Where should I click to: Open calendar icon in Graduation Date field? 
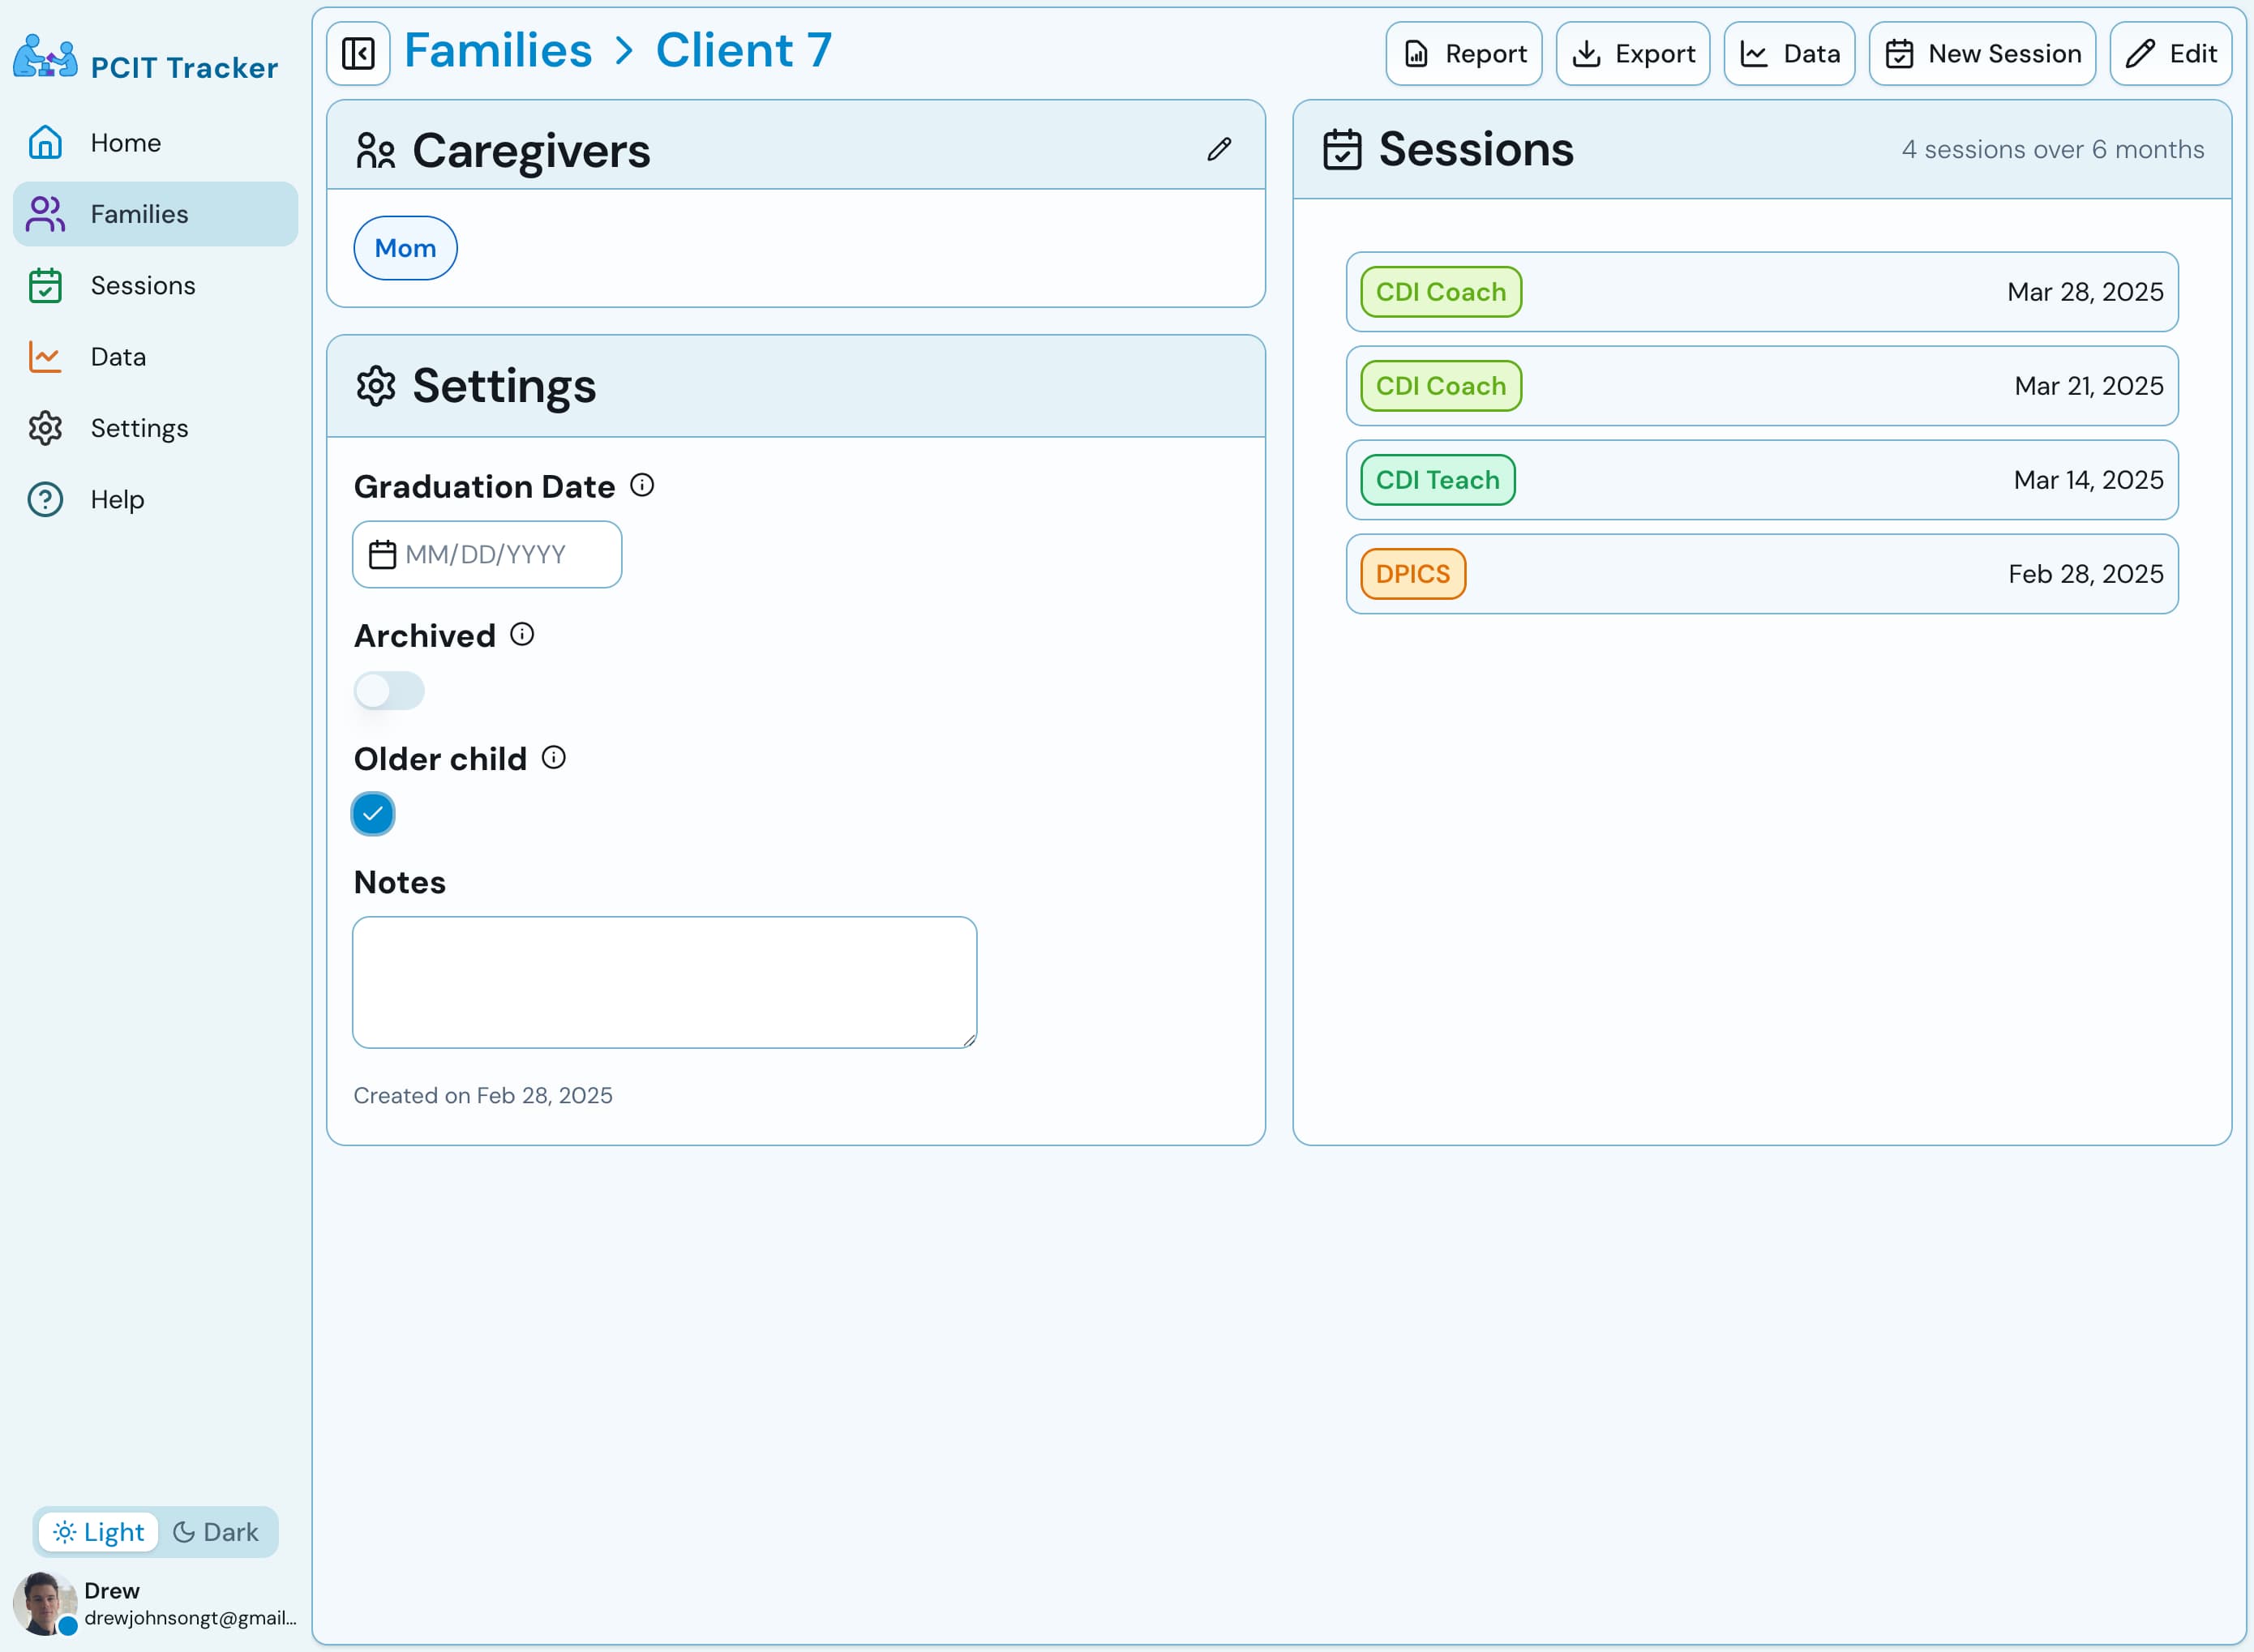tap(382, 555)
